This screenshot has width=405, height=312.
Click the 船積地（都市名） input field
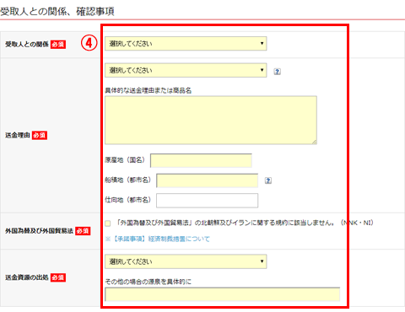pyautogui.click(x=208, y=180)
